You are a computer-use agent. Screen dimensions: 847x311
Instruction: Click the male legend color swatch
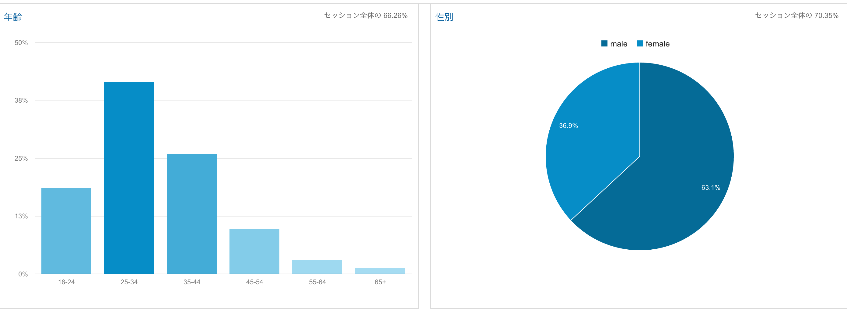(x=604, y=44)
